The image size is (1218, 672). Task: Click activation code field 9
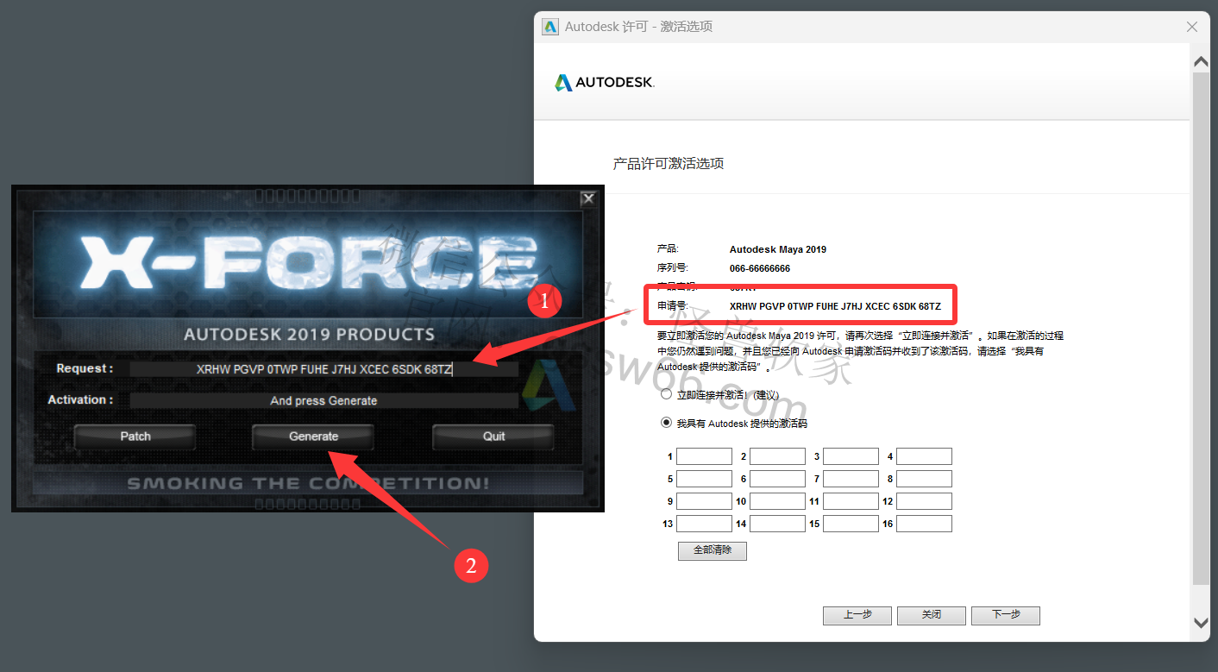click(704, 501)
